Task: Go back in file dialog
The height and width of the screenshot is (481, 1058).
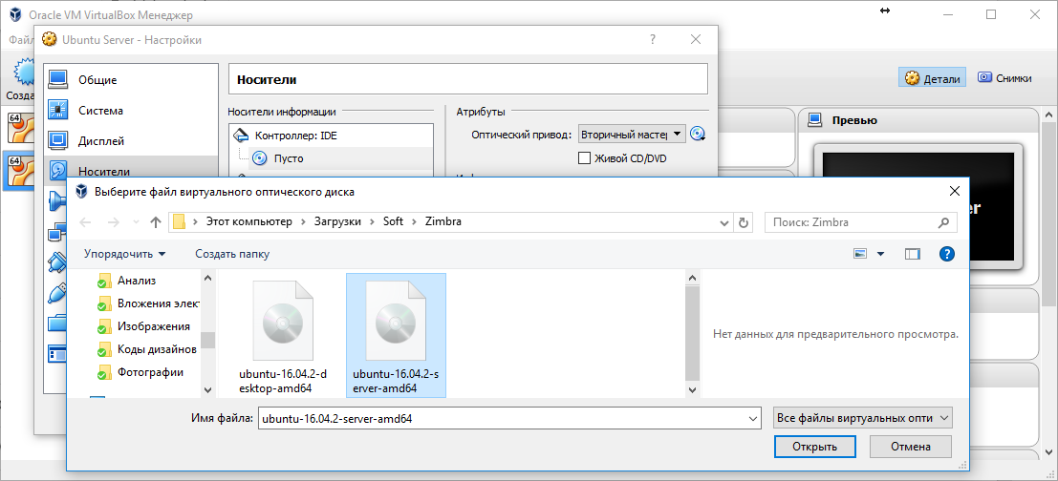Action: click(86, 222)
